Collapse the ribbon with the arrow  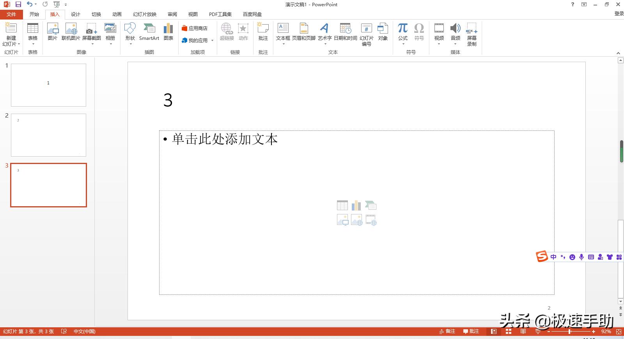click(x=618, y=53)
